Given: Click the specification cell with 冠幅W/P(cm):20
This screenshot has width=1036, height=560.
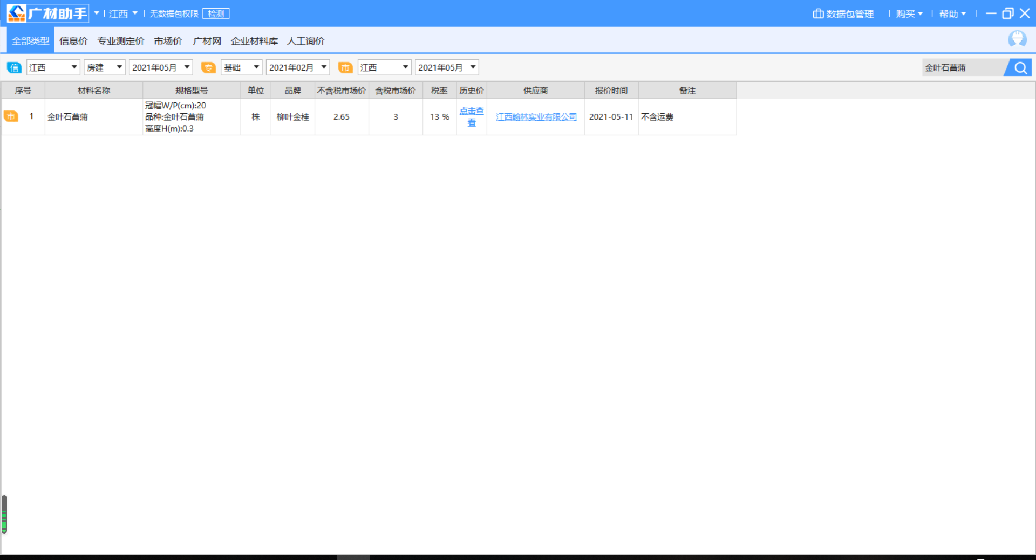Looking at the screenshot, I should 192,117.
